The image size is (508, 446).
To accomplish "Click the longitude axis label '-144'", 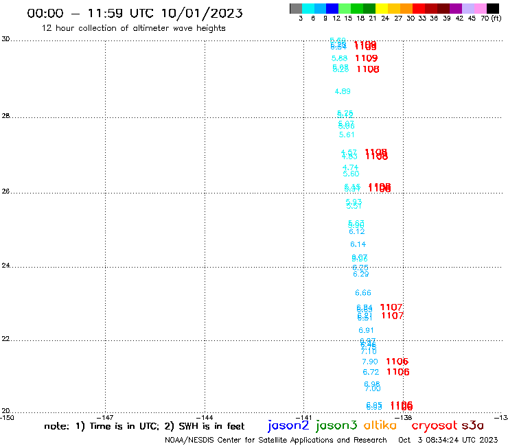I will click(x=205, y=417).
